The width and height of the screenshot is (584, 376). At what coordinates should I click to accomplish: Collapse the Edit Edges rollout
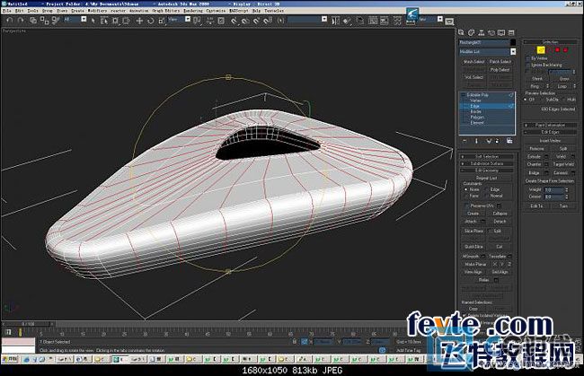coord(550,132)
